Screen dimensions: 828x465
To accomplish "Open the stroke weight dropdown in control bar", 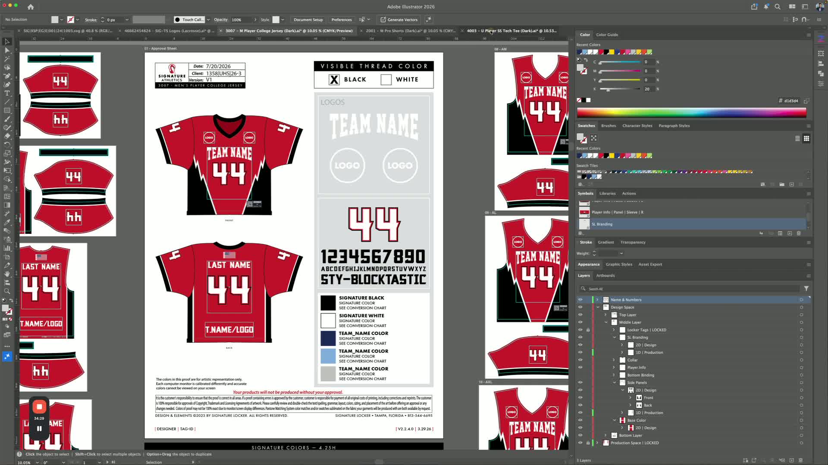I will [127, 20].
